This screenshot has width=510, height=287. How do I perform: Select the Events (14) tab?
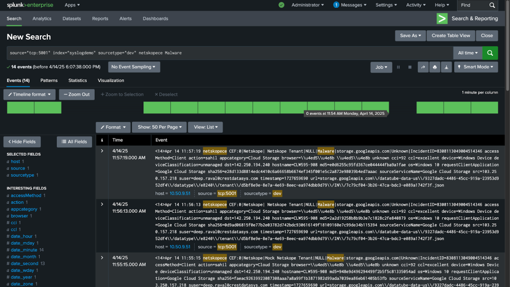18,81
